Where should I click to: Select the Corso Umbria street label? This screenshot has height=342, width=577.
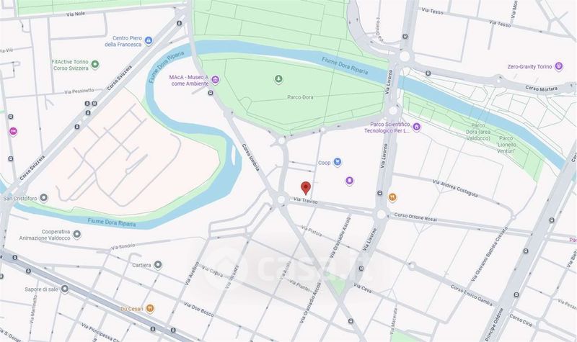(x=250, y=157)
